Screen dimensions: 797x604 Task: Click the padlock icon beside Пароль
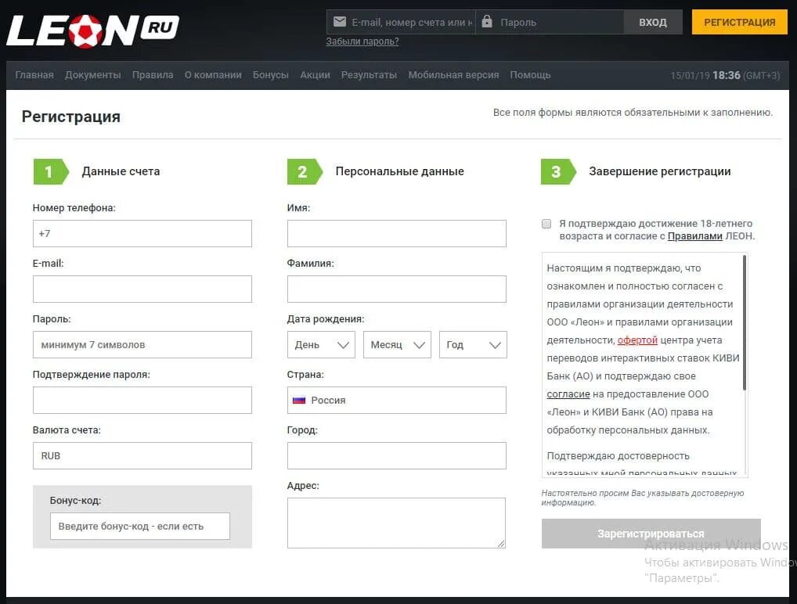[x=487, y=21]
